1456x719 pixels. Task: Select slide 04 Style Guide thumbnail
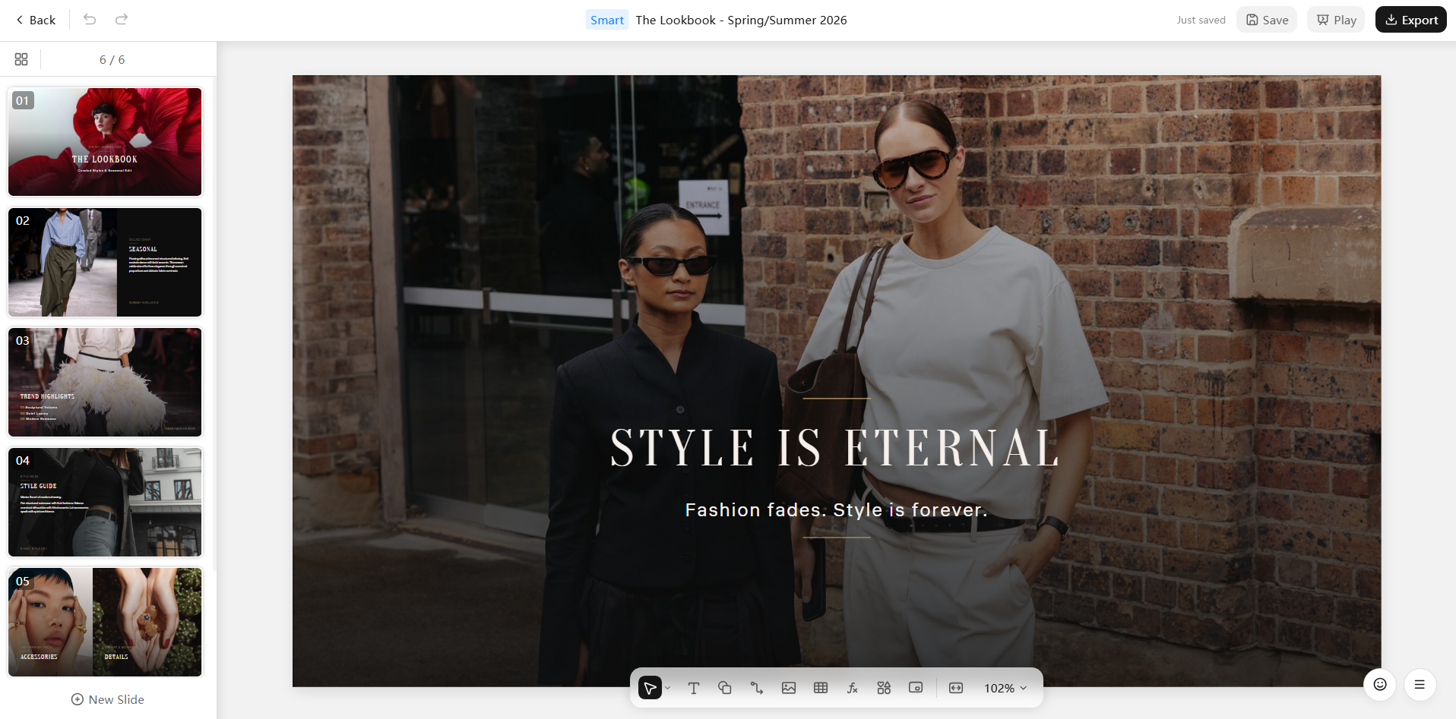(105, 502)
